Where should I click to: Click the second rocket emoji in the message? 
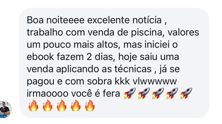[x=144, y=93]
